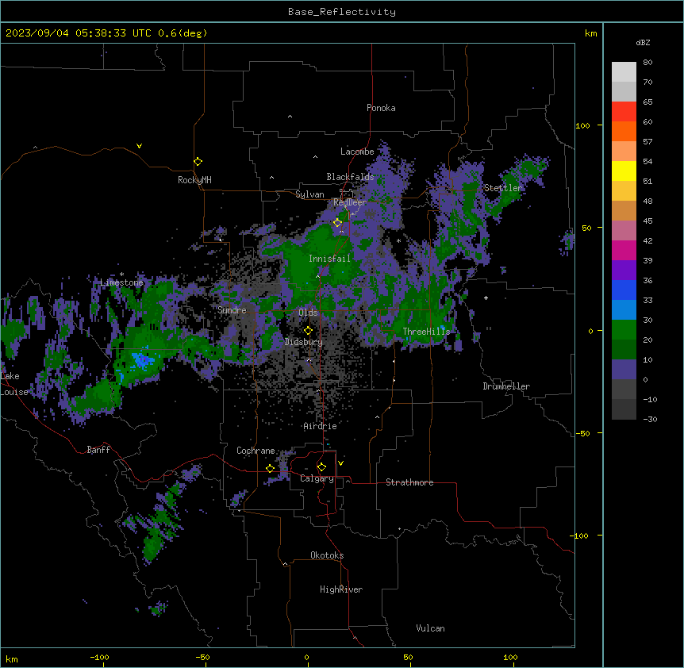The height and width of the screenshot is (668, 684).
Task: Click the white asterisk above Limestone label
Action: (121, 274)
